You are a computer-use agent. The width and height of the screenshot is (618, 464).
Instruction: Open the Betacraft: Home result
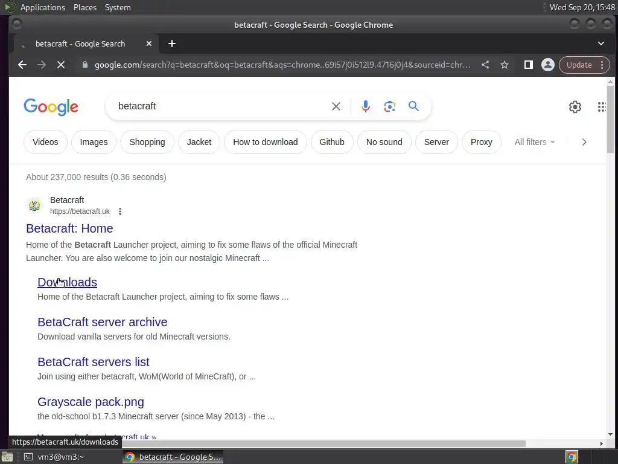click(69, 228)
